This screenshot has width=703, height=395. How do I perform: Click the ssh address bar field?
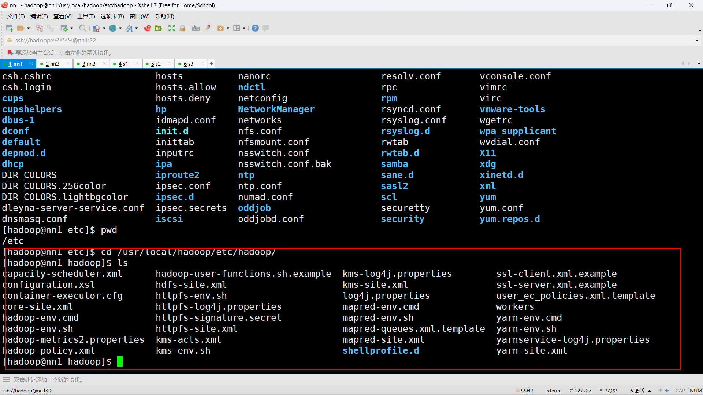pyautogui.click(x=55, y=41)
